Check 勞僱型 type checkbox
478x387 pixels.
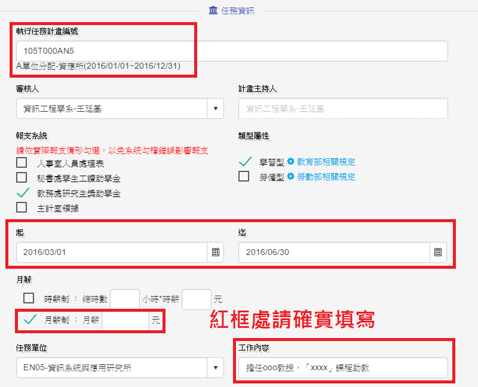pyautogui.click(x=244, y=176)
